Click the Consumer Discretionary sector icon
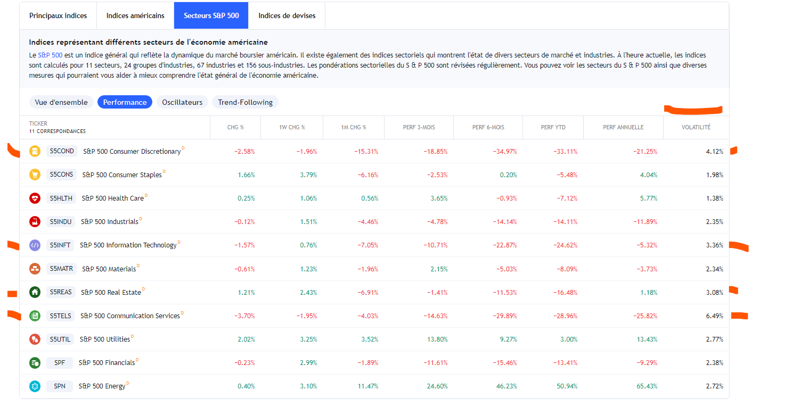The width and height of the screenshot is (785, 406). tap(35, 151)
